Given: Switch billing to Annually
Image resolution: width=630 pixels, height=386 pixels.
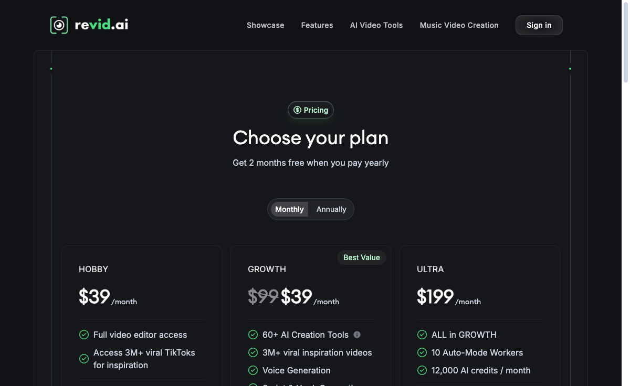Looking at the screenshot, I should (331, 209).
